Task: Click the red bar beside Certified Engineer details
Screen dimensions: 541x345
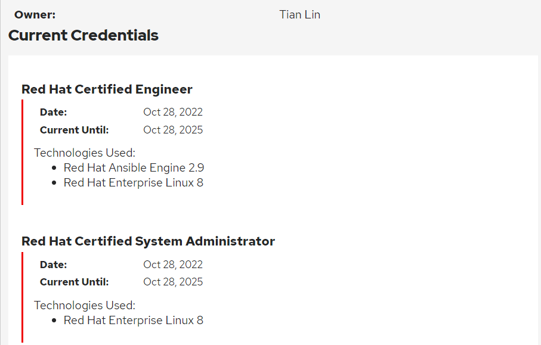Action: [x=23, y=152]
